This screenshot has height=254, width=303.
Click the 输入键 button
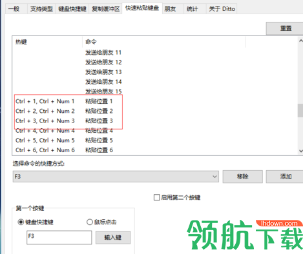(x=113, y=237)
